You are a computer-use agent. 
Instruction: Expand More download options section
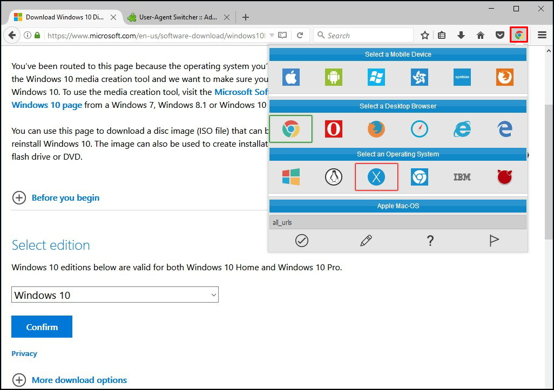pyautogui.click(x=70, y=380)
